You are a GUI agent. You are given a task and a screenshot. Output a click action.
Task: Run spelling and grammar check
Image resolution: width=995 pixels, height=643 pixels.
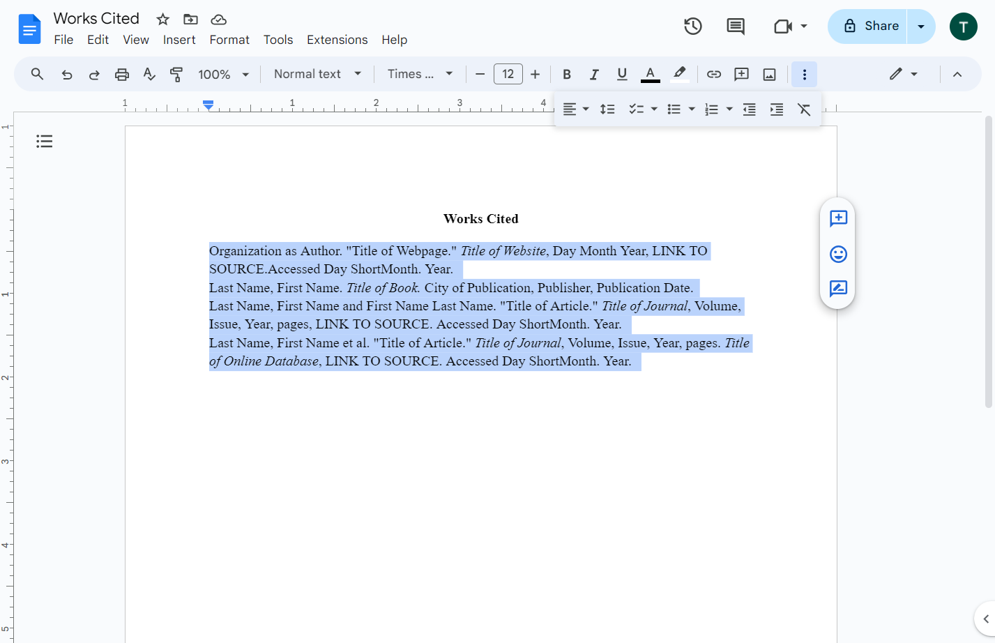click(149, 74)
